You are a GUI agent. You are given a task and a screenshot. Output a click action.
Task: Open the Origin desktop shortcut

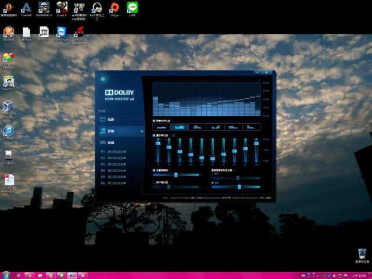pyautogui.click(x=115, y=9)
